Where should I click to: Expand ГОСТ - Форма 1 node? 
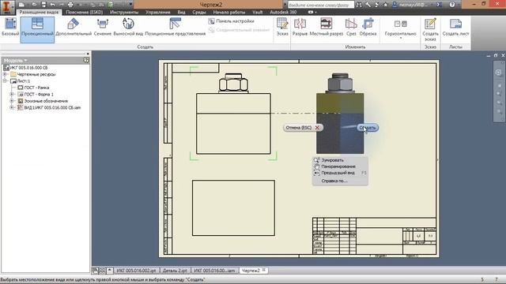(12, 95)
